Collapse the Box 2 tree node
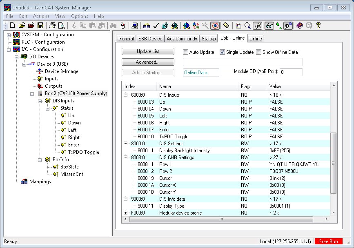This screenshot has height=248, width=354. 32,94
